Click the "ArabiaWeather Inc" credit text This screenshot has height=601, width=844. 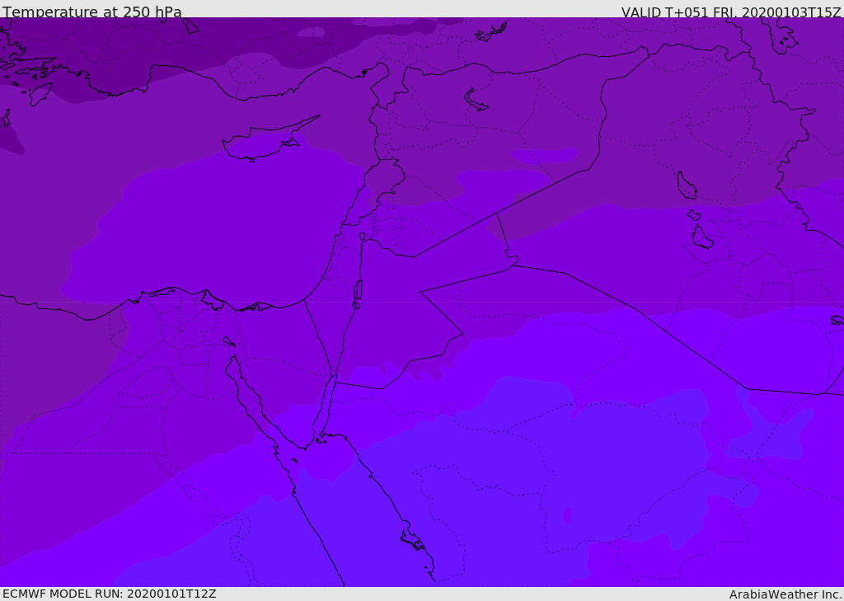(x=785, y=594)
